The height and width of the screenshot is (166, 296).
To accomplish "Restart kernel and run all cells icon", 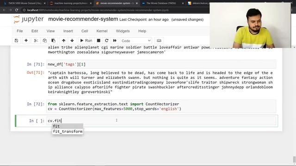I will [115, 41].
